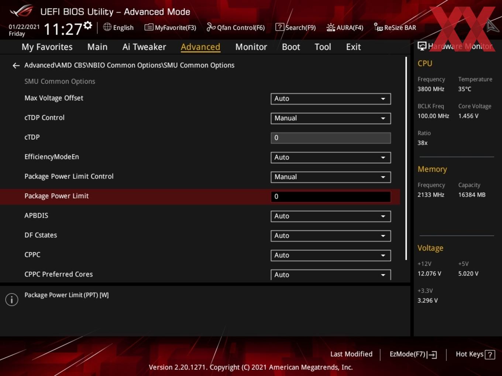Switch to the Main tab
The image size is (502, 376).
click(97, 47)
